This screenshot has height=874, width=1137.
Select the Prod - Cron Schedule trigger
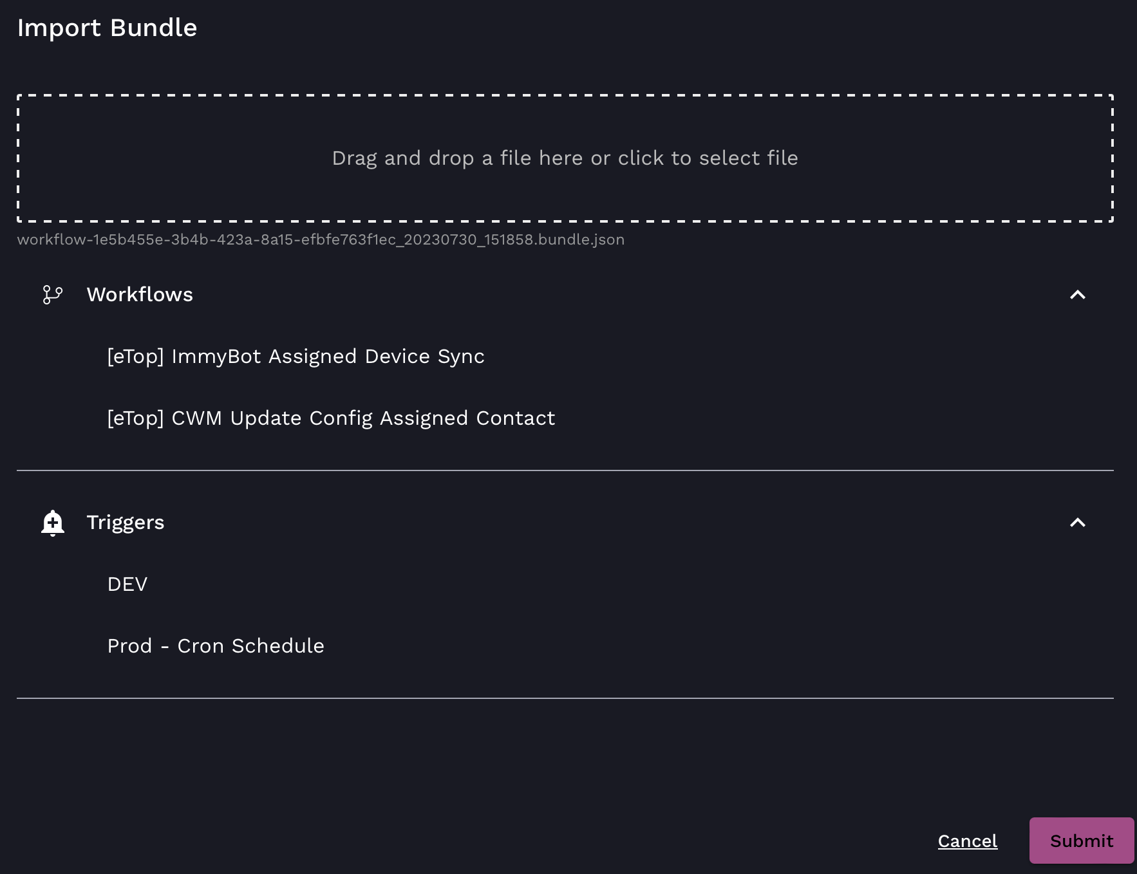pos(216,646)
